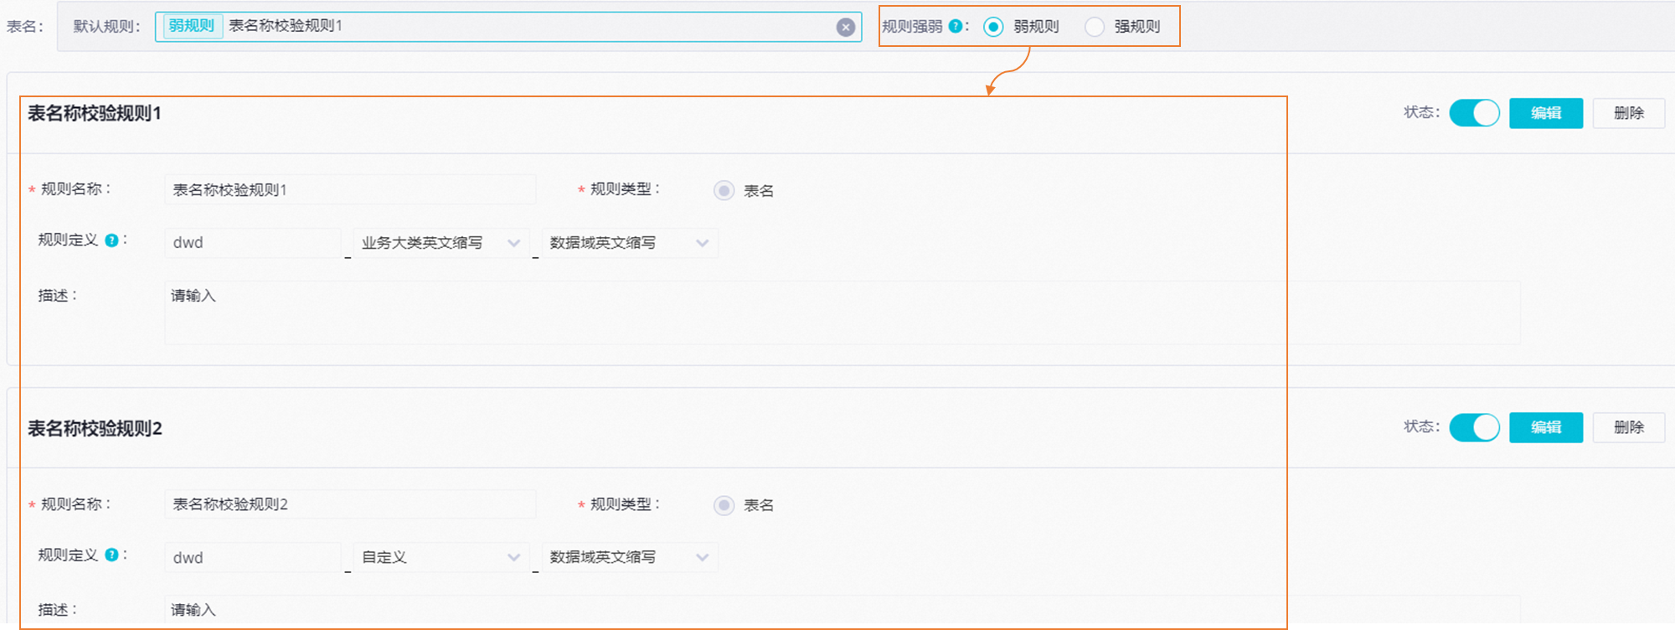Screen dimensions: 1675x630
Task: Click the 表名: label at top left
Action: click(x=25, y=26)
